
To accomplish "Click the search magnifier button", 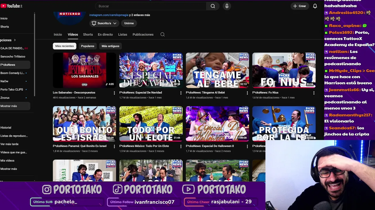I will [213, 6].
